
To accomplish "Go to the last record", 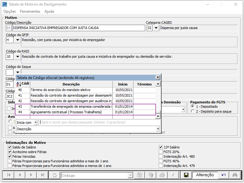I will point(43,175).
